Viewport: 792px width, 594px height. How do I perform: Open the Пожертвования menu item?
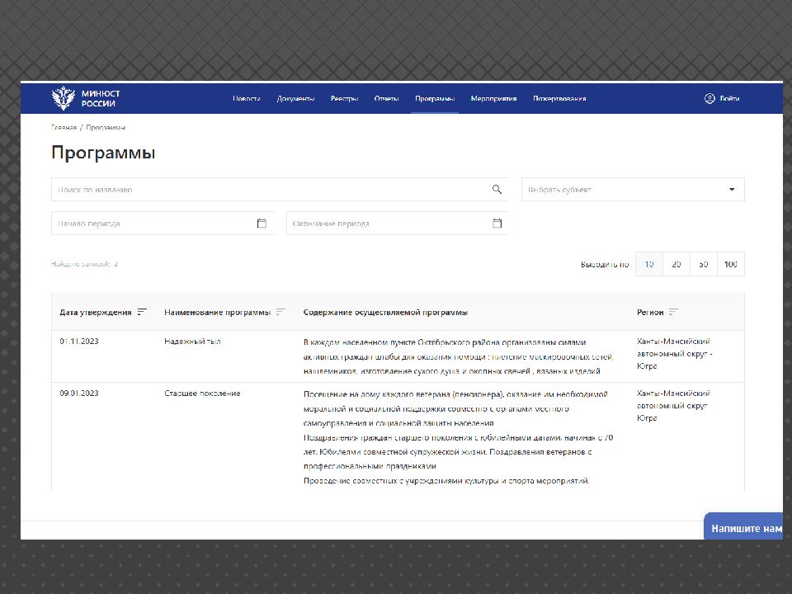point(559,98)
